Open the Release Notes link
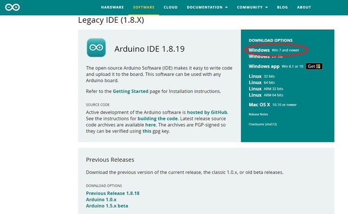This screenshot has width=348, height=214. coord(258,114)
